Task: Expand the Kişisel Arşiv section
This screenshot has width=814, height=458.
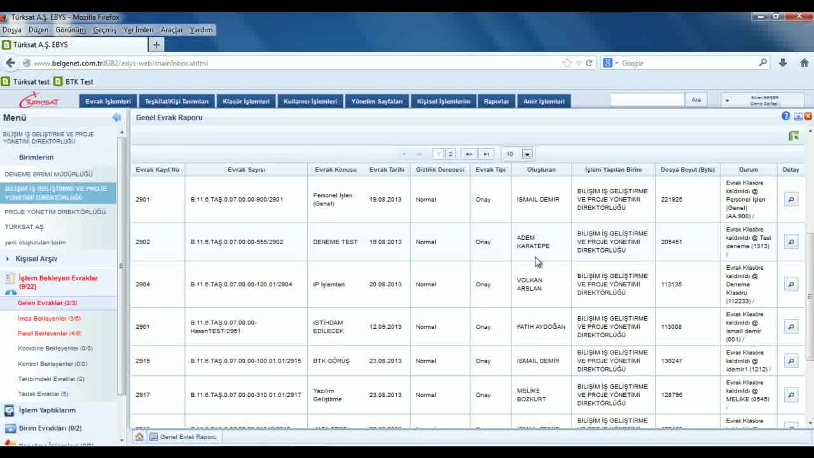Action: [36, 259]
